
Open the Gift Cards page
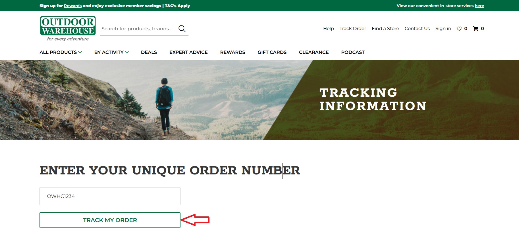[x=272, y=52]
